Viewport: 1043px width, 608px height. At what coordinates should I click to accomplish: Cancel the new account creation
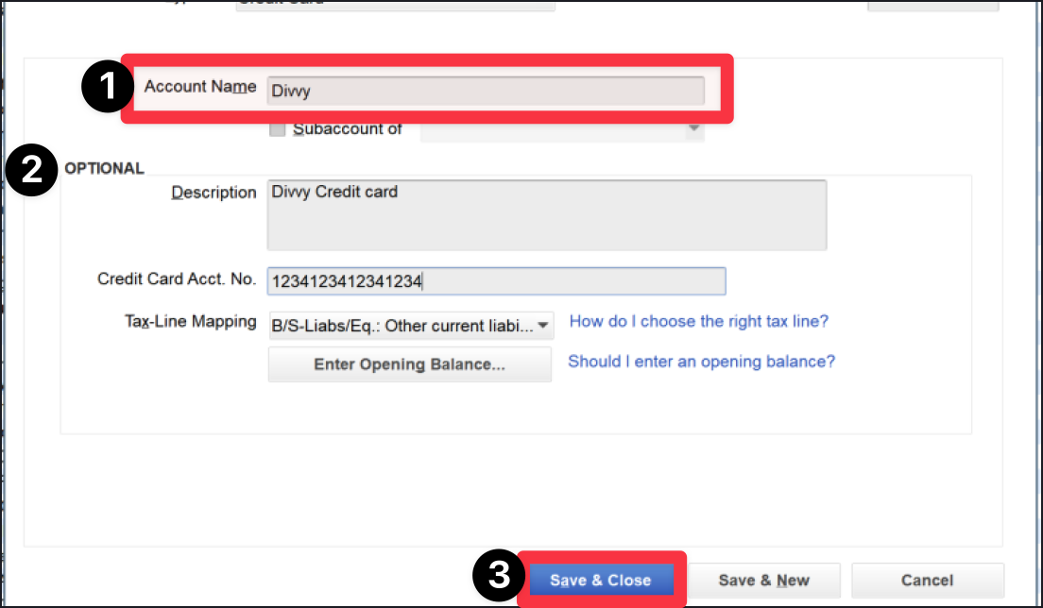927,580
